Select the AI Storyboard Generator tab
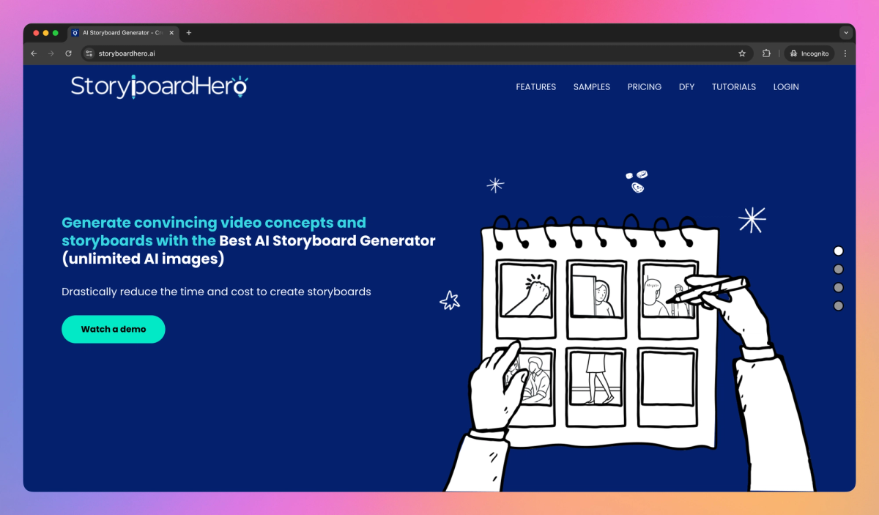The height and width of the screenshot is (515, 879). pos(123,33)
